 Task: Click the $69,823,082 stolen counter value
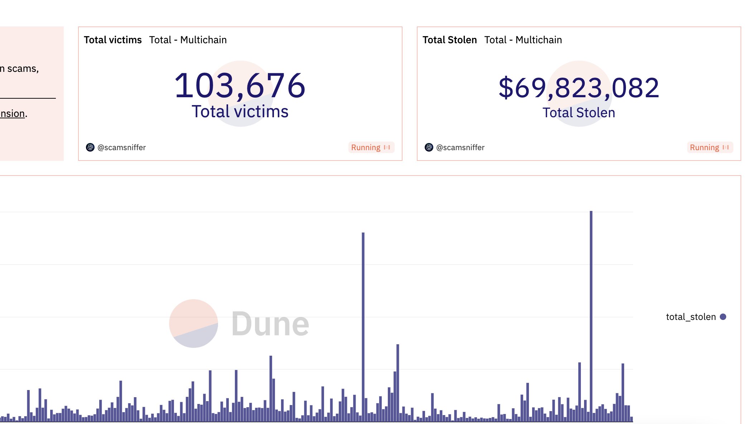tap(579, 88)
